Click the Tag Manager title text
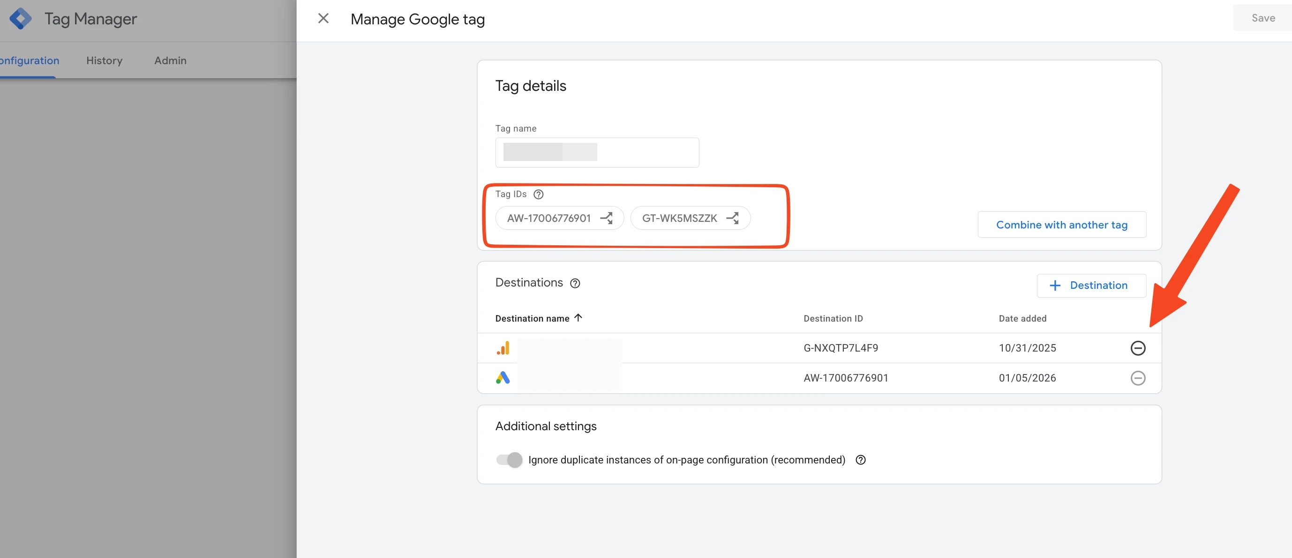 [x=91, y=19]
